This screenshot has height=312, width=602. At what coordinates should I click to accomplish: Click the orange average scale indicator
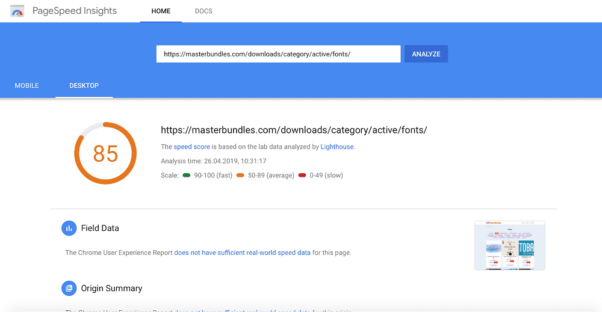(x=240, y=175)
